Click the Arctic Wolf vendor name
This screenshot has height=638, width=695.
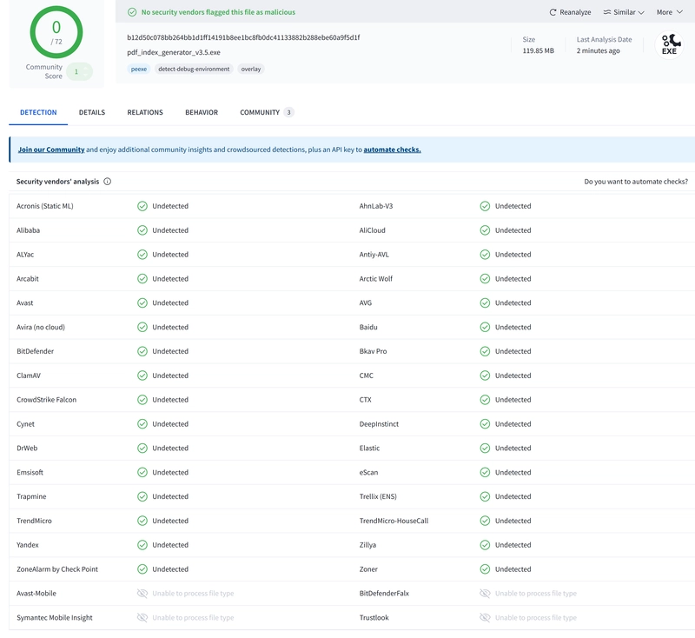(x=376, y=279)
